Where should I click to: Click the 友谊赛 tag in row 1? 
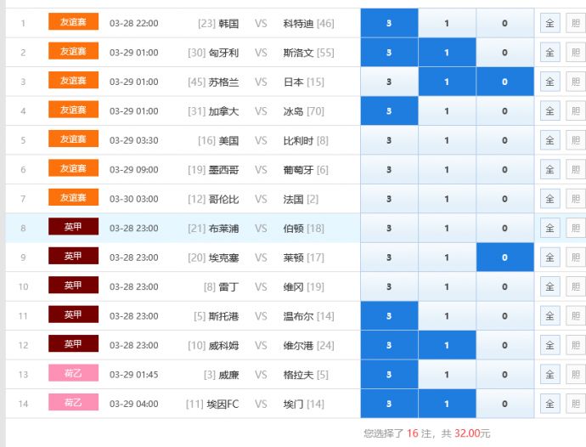coord(73,22)
